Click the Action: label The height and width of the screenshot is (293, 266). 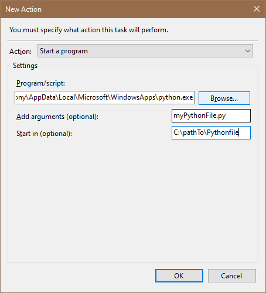tap(21, 52)
